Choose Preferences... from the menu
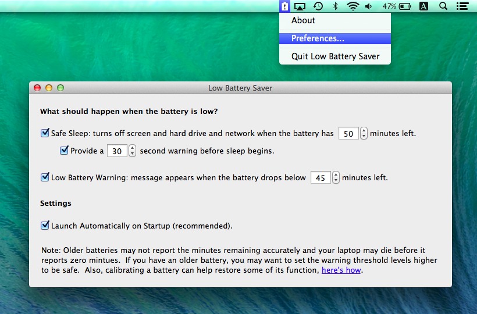The image size is (477, 314). [x=335, y=38]
